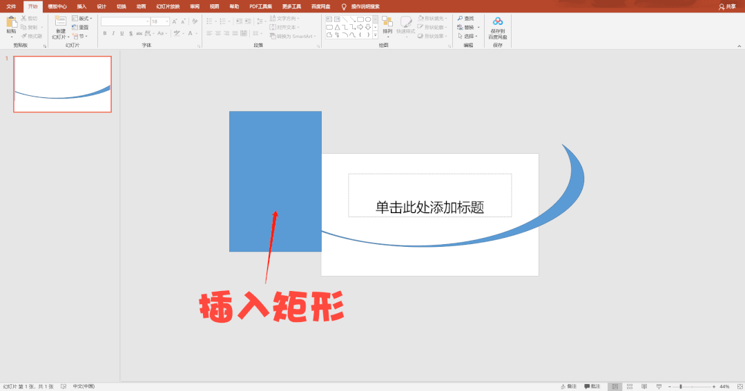Toggle text Shadow (S) formatting
Viewport: 745px width, 391px height.
(x=130, y=33)
